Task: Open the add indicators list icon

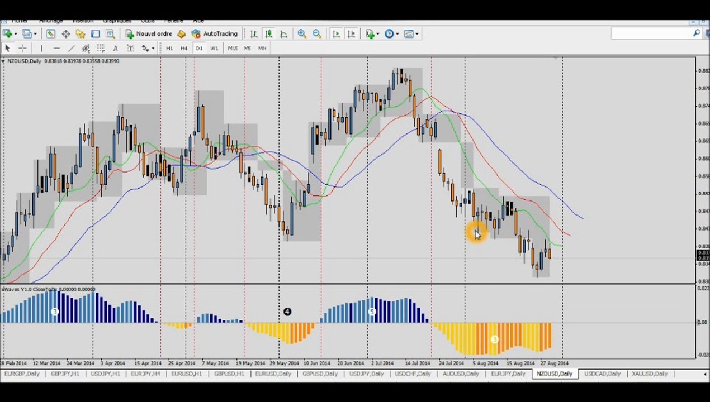Action: coord(370,34)
